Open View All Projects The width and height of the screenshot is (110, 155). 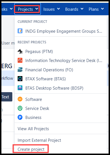33,129
